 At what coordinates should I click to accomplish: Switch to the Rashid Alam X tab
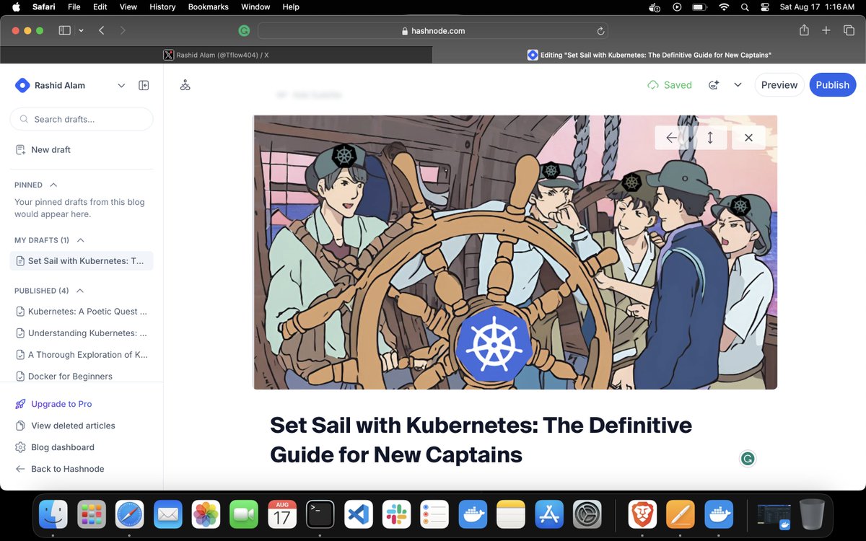(216, 55)
